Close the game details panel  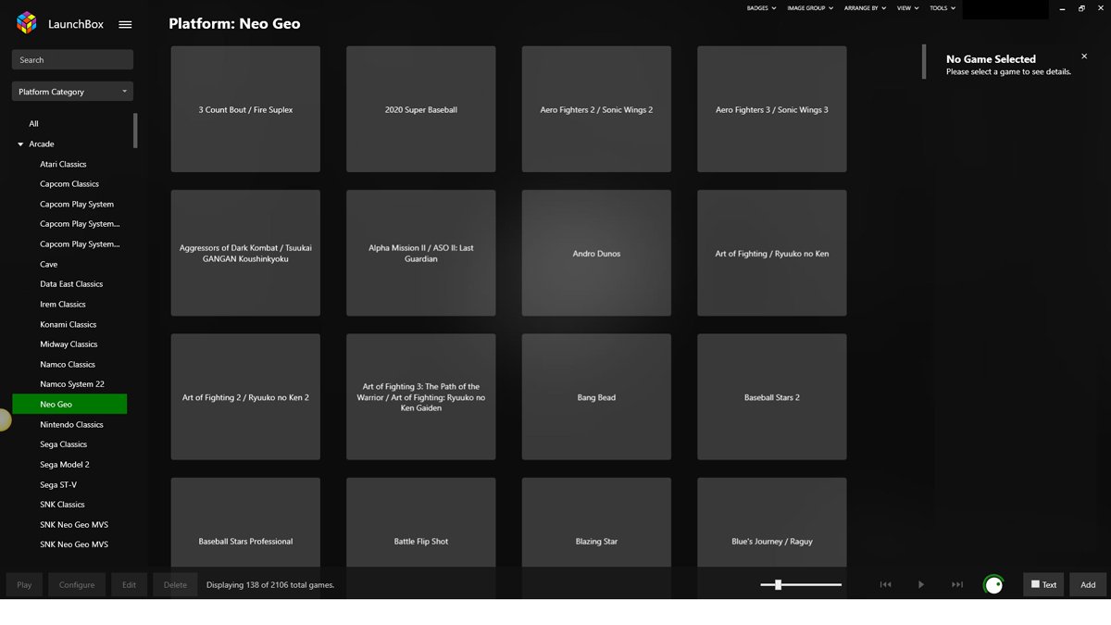point(1084,56)
